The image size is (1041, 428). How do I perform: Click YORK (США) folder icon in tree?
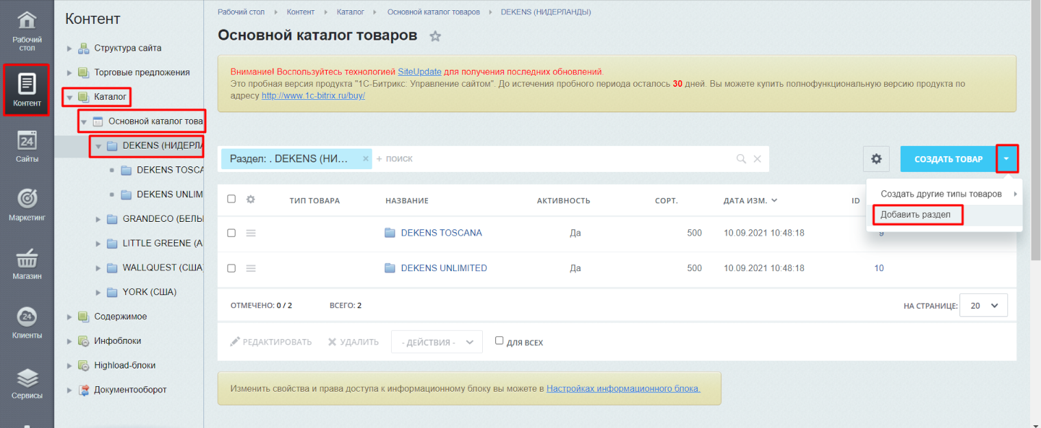point(112,292)
